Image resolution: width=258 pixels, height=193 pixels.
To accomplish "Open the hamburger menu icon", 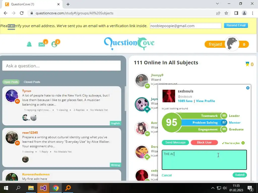I will coord(11,27).
